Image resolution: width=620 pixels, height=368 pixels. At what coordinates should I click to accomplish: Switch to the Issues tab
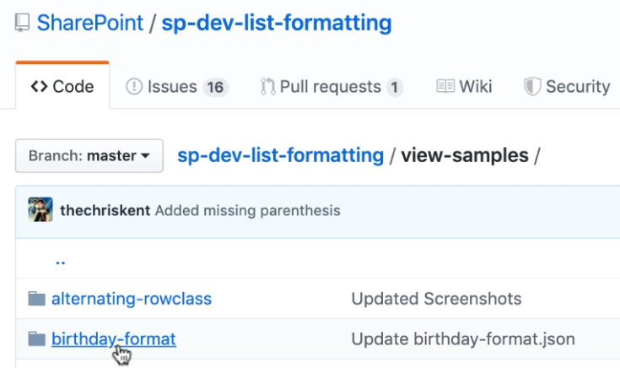pos(177,87)
